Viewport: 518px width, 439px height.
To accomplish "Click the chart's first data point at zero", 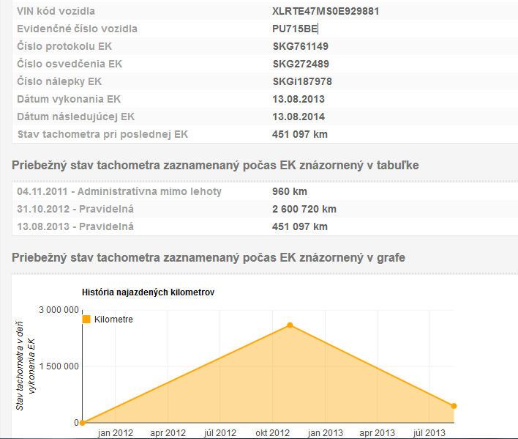I will [83, 422].
